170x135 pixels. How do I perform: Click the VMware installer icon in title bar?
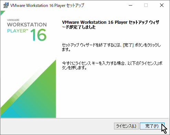tap(6, 5)
